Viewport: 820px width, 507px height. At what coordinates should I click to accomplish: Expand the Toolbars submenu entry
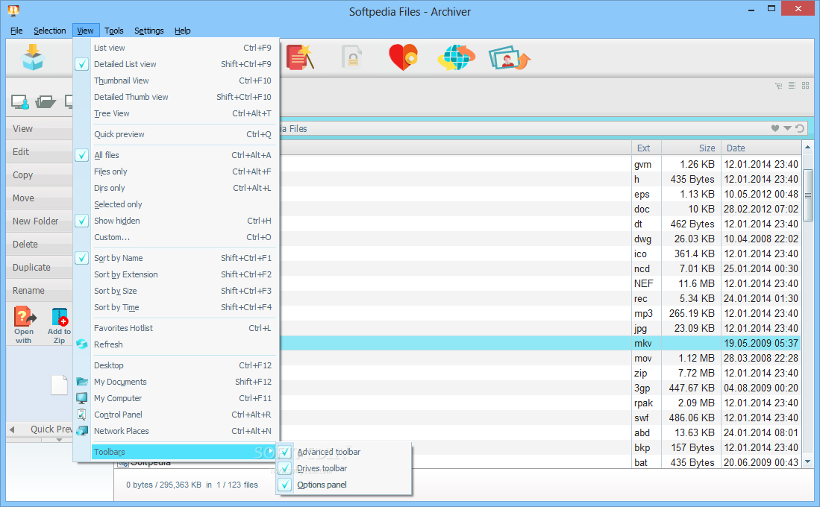pyautogui.click(x=184, y=452)
